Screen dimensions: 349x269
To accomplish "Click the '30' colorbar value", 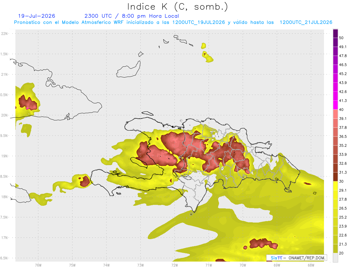I will (341, 181).
